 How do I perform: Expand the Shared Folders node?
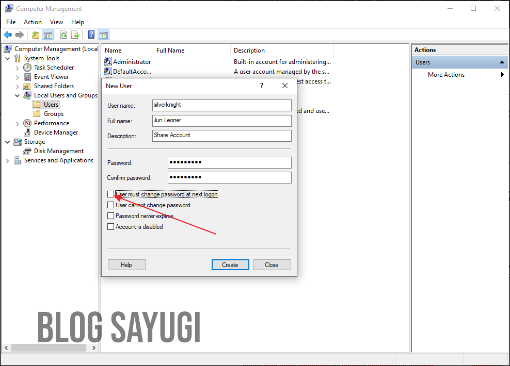point(17,87)
